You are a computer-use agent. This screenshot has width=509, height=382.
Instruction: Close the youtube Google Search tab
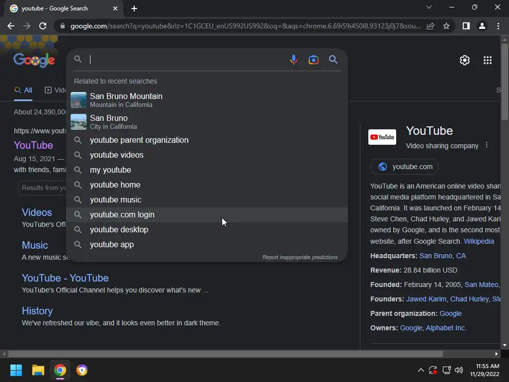coord(115,8)
